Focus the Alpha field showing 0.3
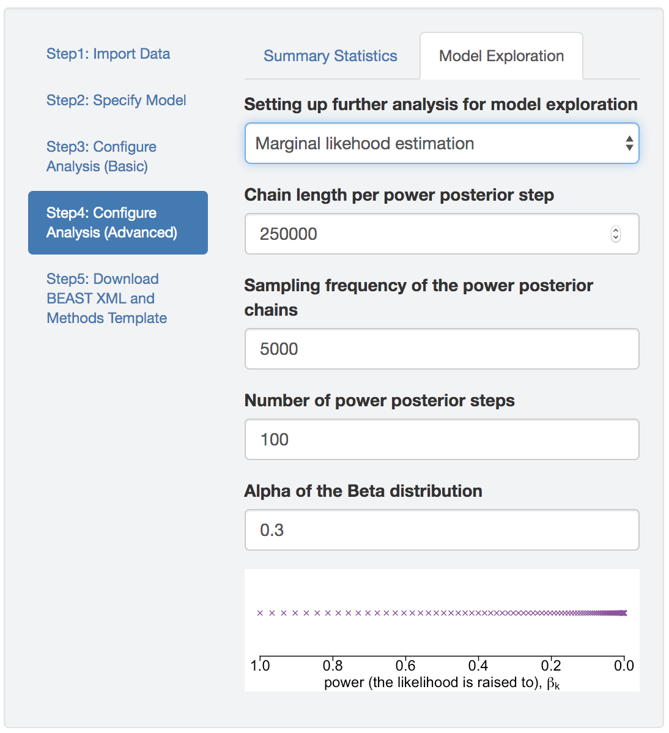 pos(442,530)
